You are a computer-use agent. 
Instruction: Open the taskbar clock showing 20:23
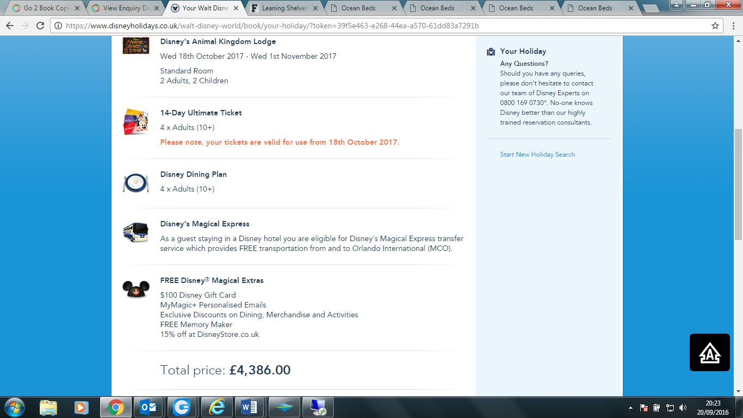click(x=713, y=407)
